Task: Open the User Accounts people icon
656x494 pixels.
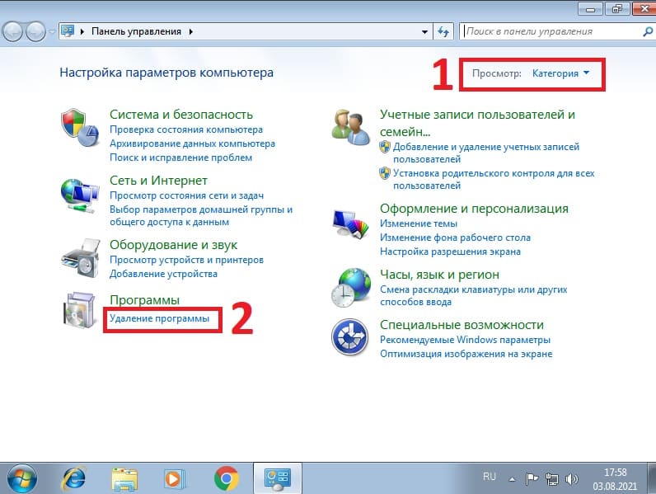Action: [350, 127]
